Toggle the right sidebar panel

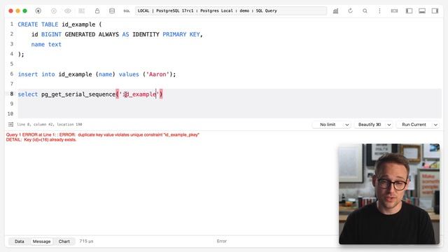(435, 11)
